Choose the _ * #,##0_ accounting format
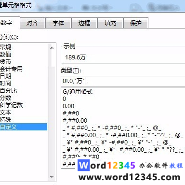 [123, 128]
